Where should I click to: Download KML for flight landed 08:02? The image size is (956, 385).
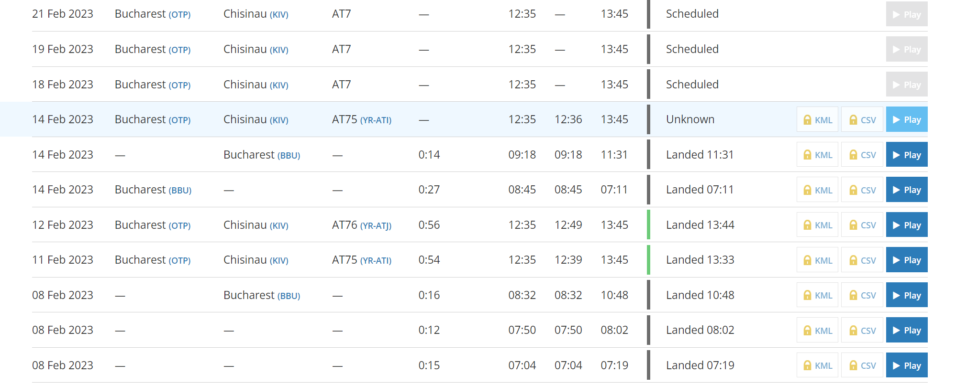tap(817, 331)
